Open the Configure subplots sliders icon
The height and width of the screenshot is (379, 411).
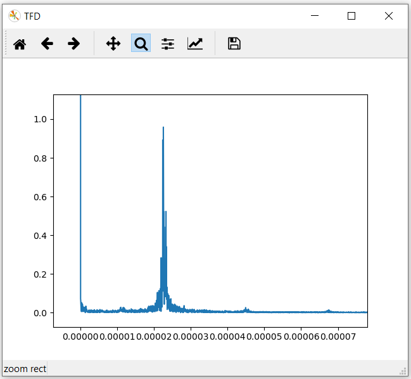pyautogui.click(x=168, y=44)
